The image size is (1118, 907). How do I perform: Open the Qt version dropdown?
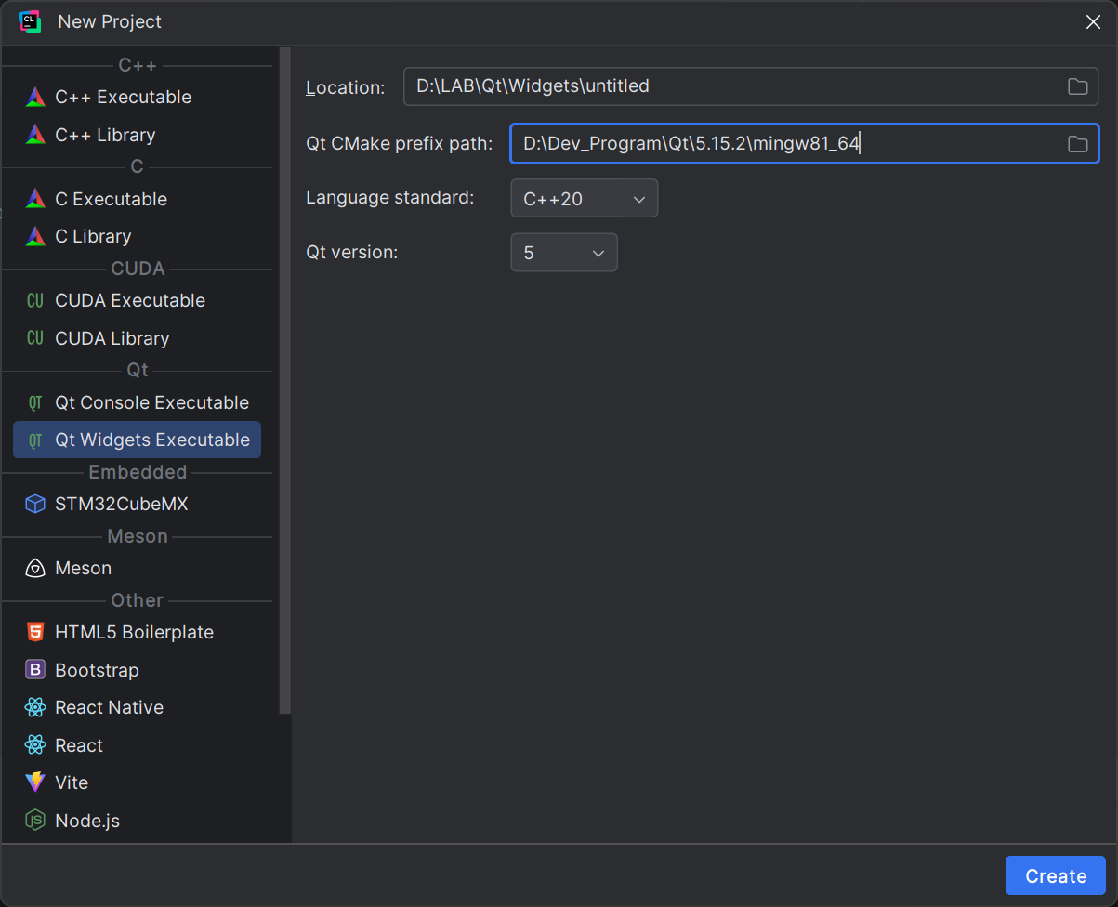pos(563,253)
